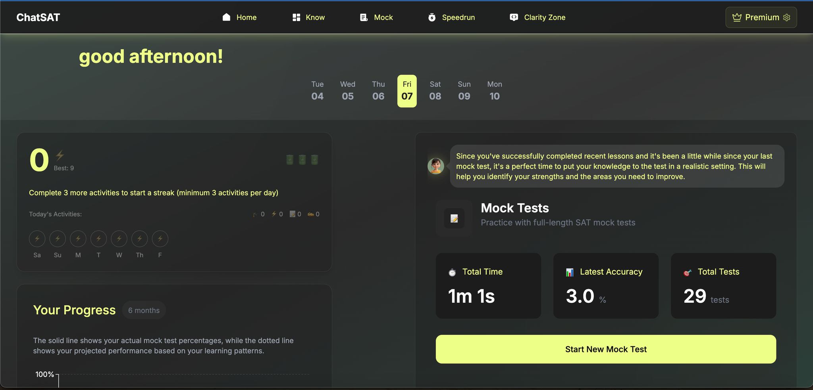Open the 6 months range selector

click(144, 310)
